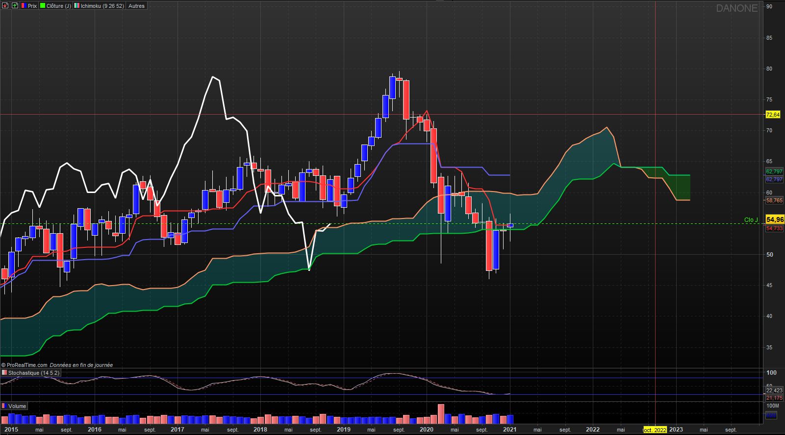Click the 'Clo J' close line label
This screenshot has height=435, width=785.
pos(751,220)
